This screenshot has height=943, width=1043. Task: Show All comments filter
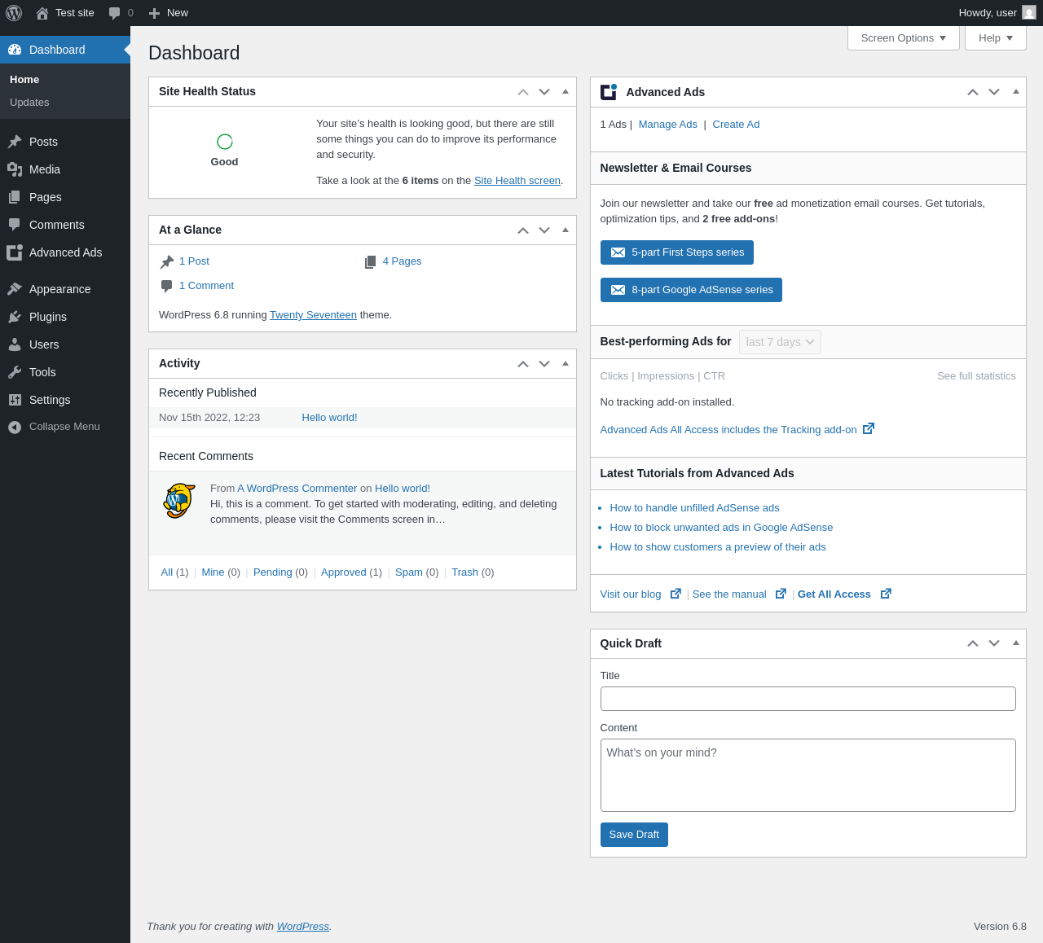pos(166,572)
